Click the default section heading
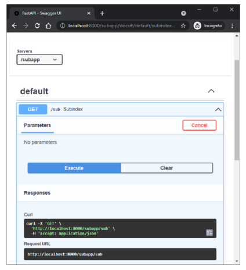 pyautogui.click(x=34, y=91)
